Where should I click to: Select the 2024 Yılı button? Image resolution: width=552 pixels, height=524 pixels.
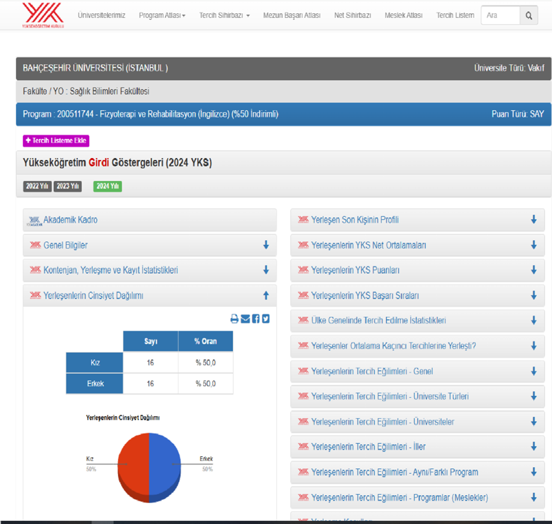(107, 187)
